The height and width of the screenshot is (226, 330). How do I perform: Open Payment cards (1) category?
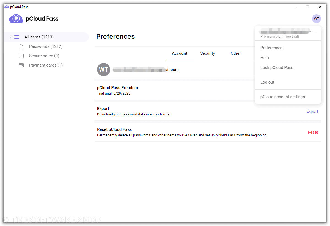(46, 65)
